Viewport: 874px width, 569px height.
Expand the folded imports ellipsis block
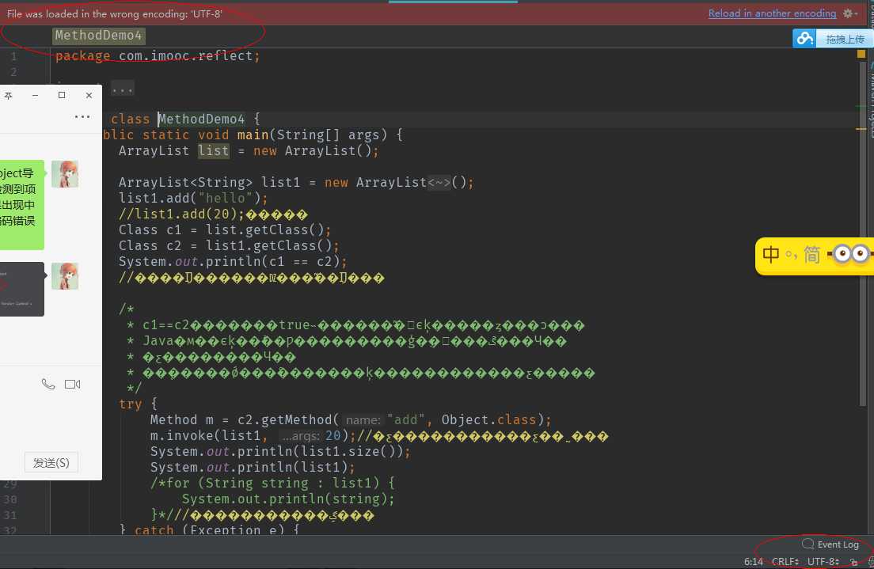point(123,88)
